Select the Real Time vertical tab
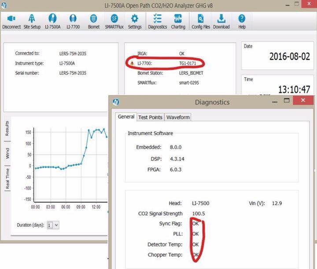This screenshot has height=269, width=317. pyautogui.click(x=7, y=178)
